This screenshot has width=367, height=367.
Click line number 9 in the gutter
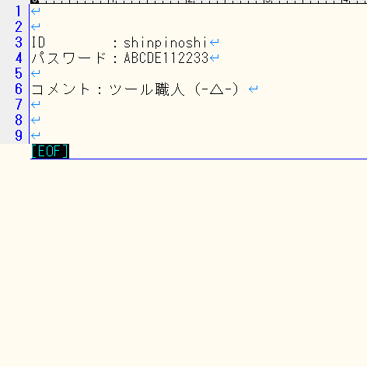19,135
